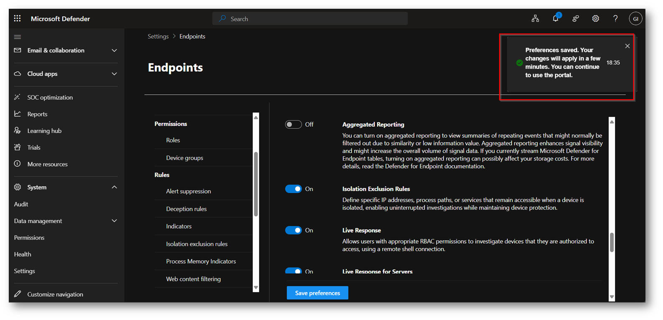663x320 pixels.
Task: Click settings list scroll-up arrow
Action: [x=256, y=117]
